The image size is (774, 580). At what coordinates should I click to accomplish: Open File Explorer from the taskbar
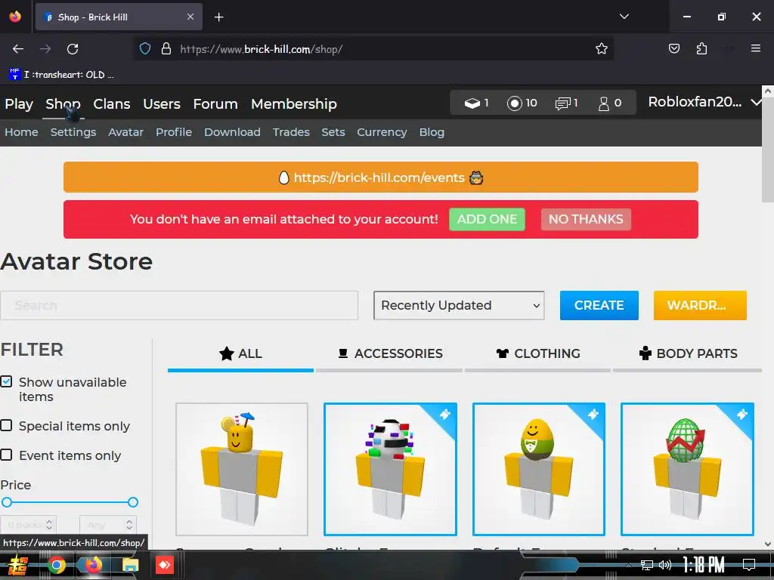pyautogui.click(x=130, y=565)
